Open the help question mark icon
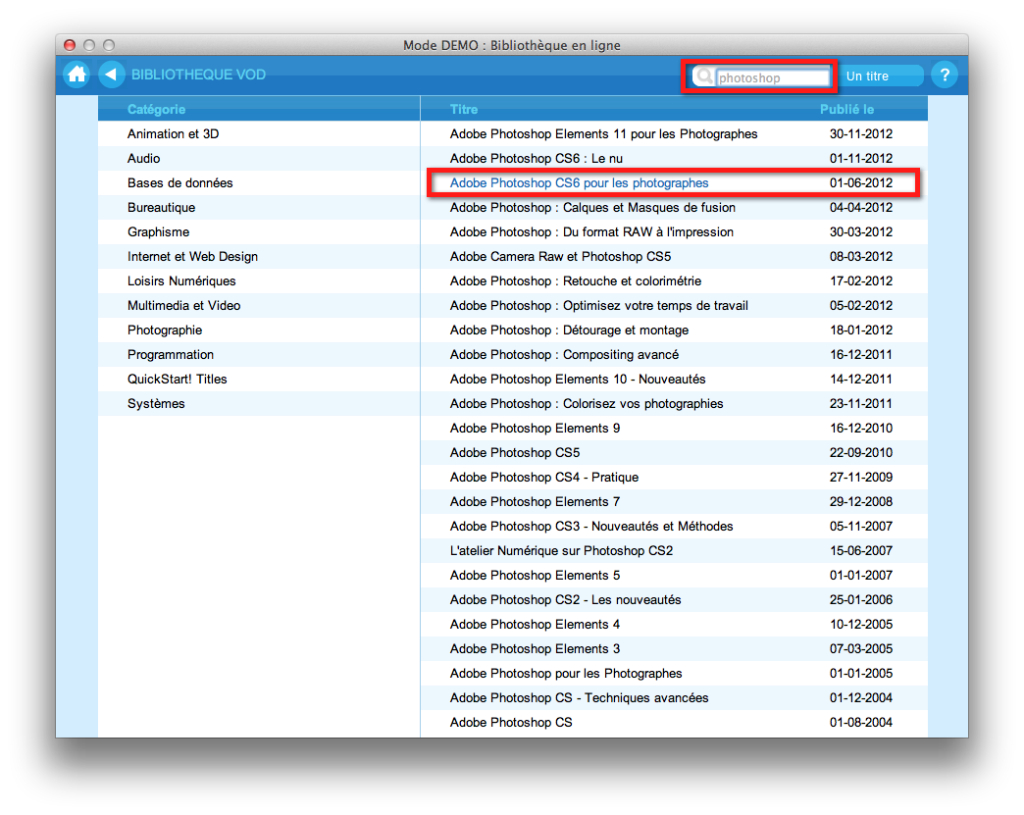This screenshot has width=1024, height=815. 945,75
